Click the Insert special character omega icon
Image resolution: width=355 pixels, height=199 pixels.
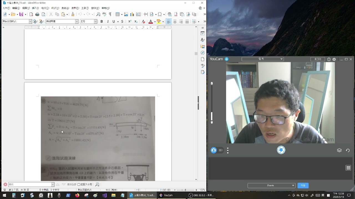tap(160, 14)
